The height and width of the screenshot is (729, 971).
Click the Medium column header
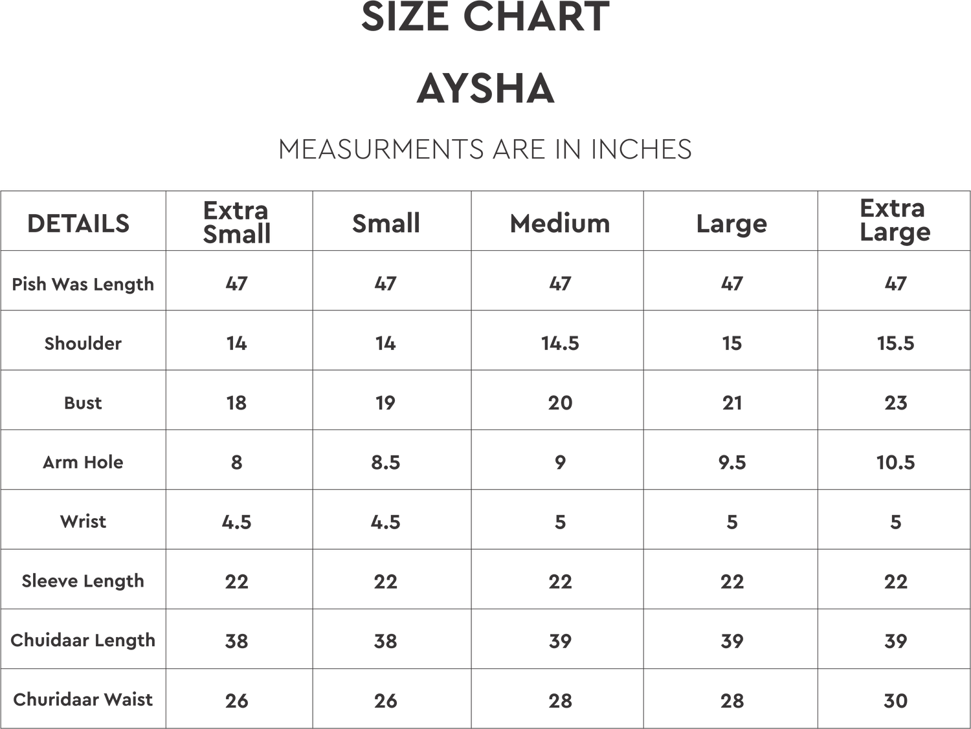click(x=559, y=224)
